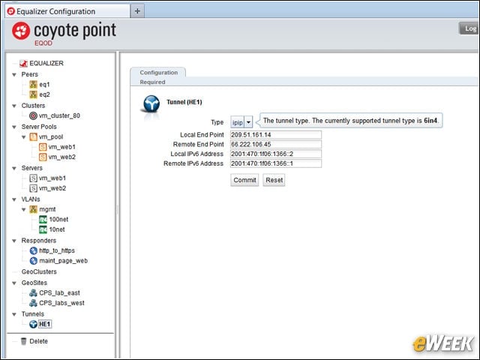Image resolution: width=480 pixels, height=360 pixels.
Task: Select the 10net subnet icon
Action: click(43, 229)
